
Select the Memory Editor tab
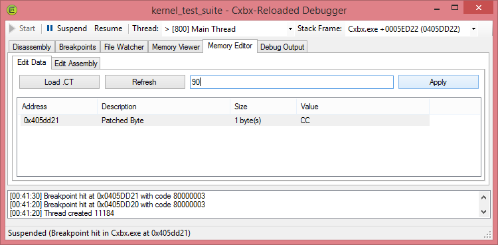pos(230,46)
